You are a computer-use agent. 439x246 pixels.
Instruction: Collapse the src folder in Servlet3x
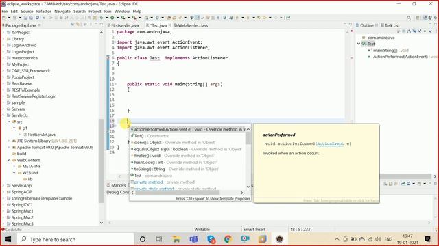pos(9,122)
